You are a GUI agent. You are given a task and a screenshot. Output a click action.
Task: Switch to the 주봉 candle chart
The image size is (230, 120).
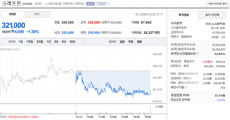pyautogui.click(x=131, y=42)
